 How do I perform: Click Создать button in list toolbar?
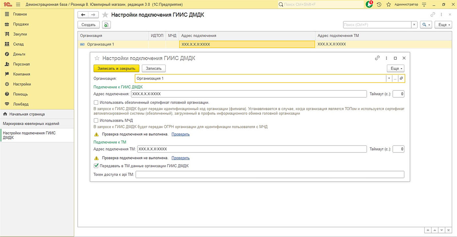pos(88,25)
